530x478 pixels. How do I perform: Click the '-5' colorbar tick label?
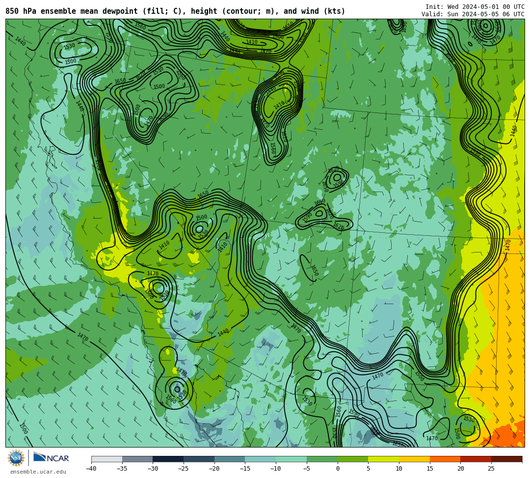[x=307, y=469]
